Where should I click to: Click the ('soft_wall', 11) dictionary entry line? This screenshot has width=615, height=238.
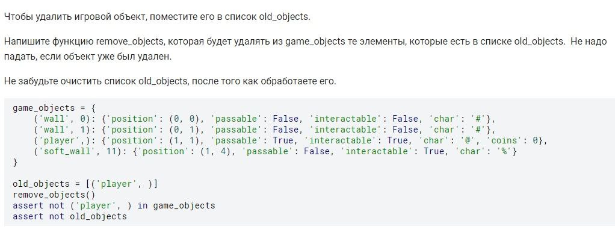[276, 152]
